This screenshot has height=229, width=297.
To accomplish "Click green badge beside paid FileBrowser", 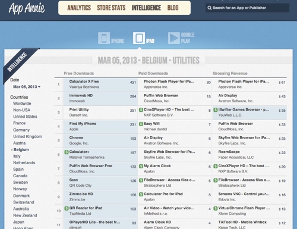I will [x=141, y=180].
